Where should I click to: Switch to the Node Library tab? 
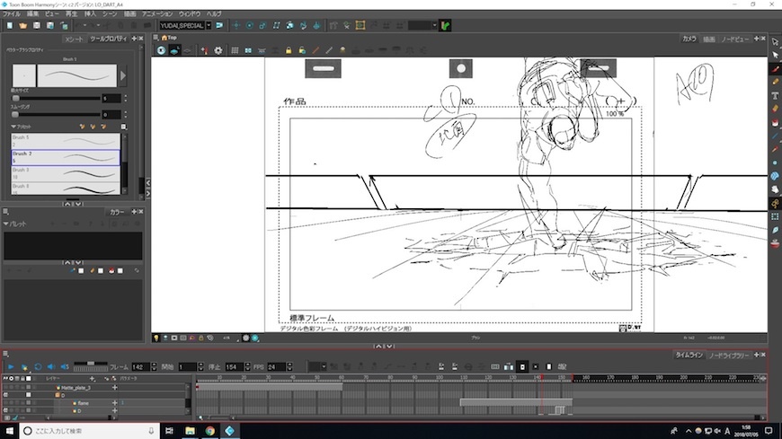[729, 356]
